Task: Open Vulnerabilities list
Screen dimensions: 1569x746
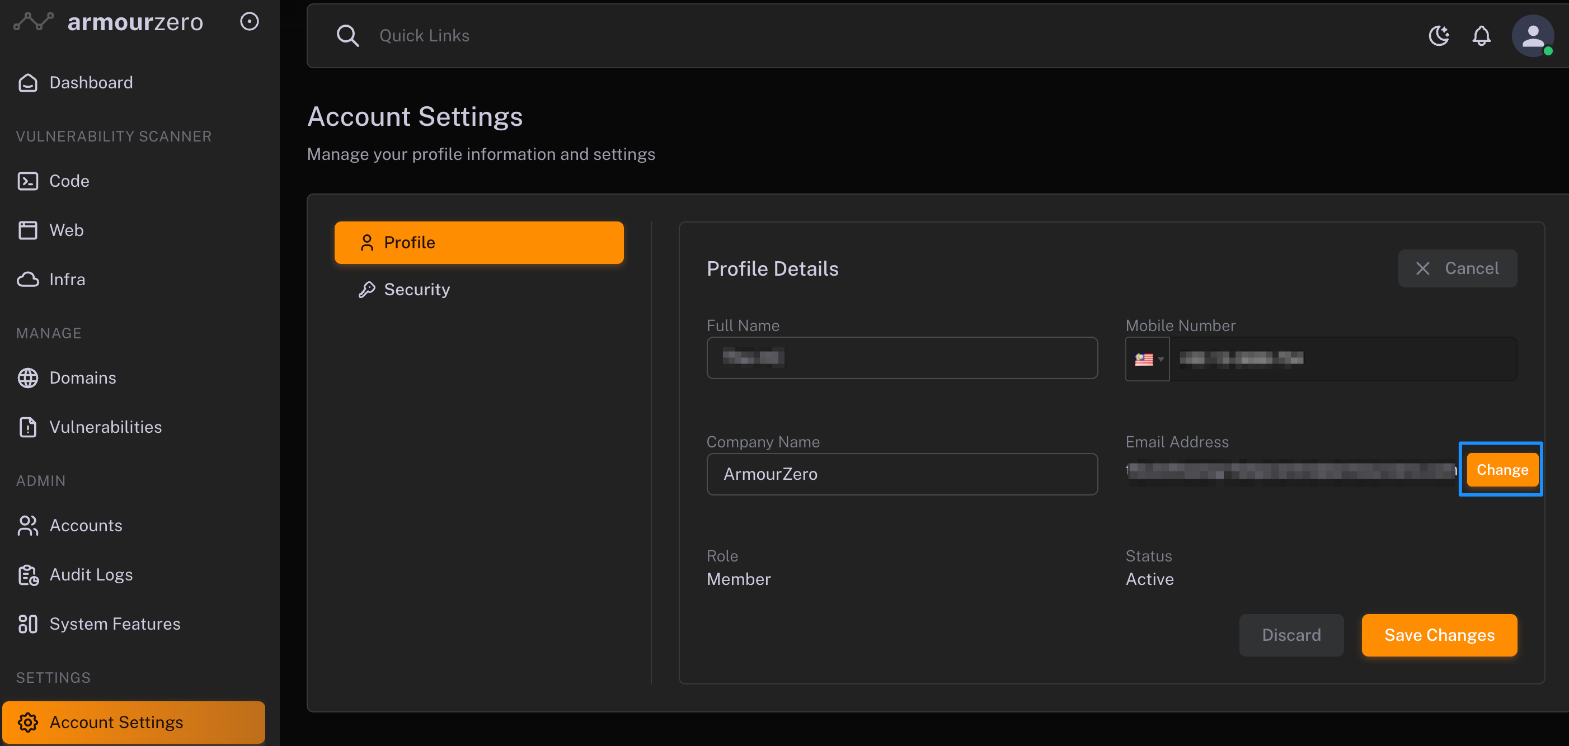Action: (105, 427)
